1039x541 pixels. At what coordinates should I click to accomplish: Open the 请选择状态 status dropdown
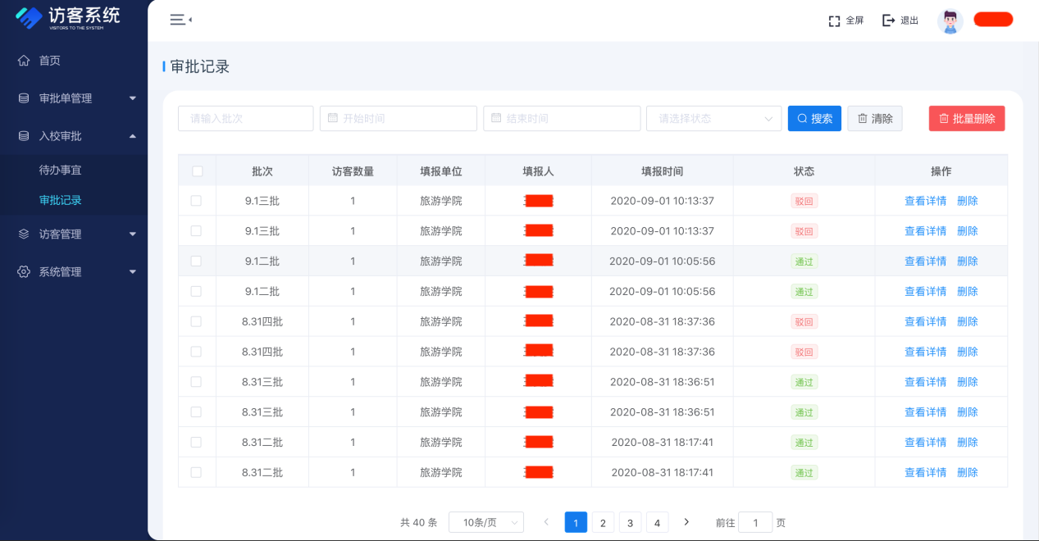tap(713, 119)
